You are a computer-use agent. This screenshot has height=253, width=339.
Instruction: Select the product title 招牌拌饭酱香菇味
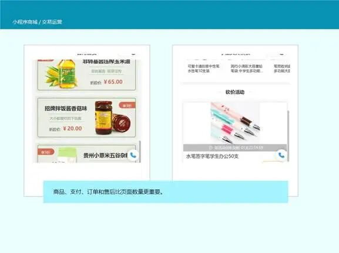tap(66, 108)
